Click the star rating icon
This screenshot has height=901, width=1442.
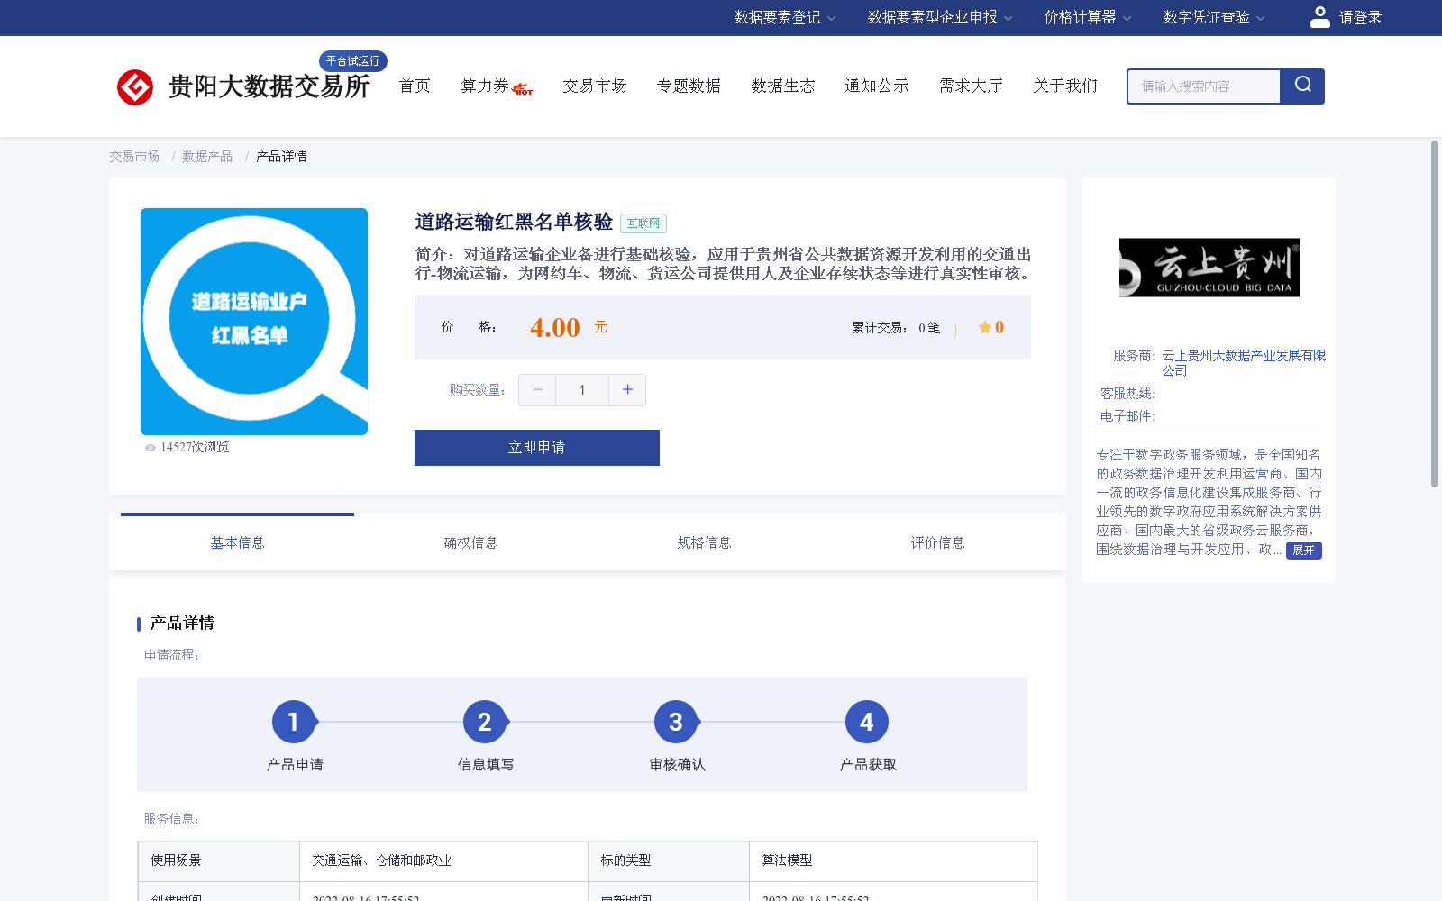(984, 327)
